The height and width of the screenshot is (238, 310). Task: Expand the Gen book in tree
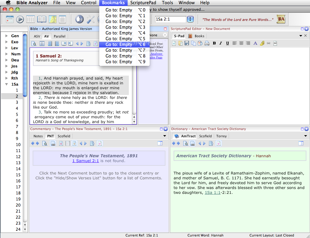[x=7, y=36]
